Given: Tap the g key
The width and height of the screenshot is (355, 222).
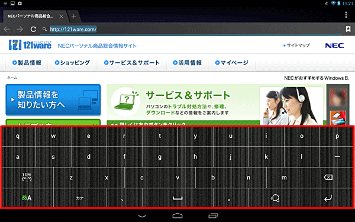Looking at the screenshot, I should [x=160, y=156].
